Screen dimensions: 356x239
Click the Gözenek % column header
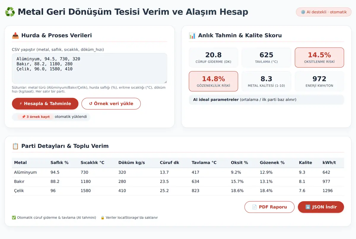pos(272,163)
